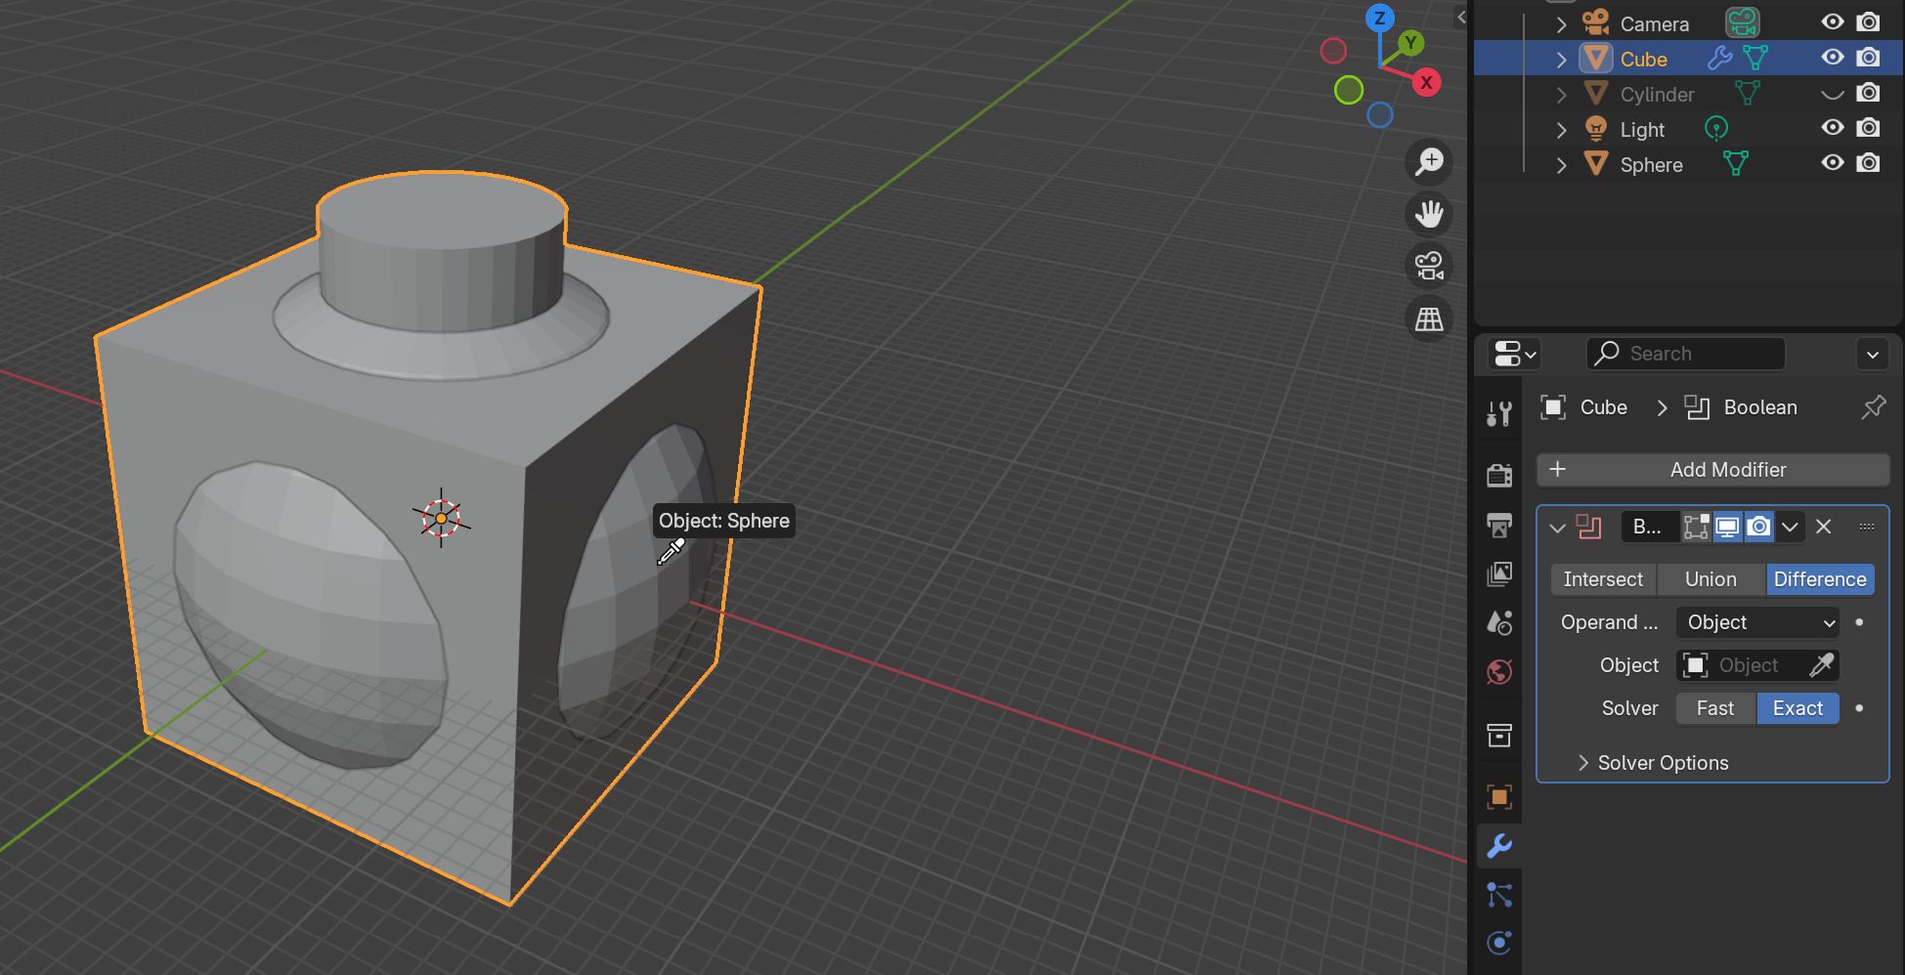The image size is (1905, 975).
Task: Click the camera view toggle gizmo
Action: (1428, 265)
